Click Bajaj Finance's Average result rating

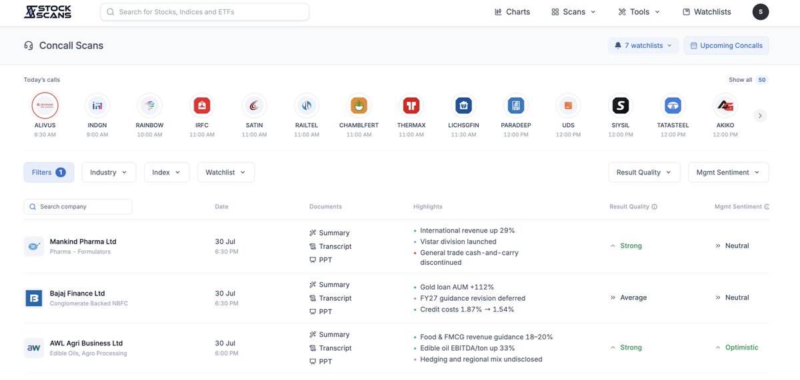(628, 297)
